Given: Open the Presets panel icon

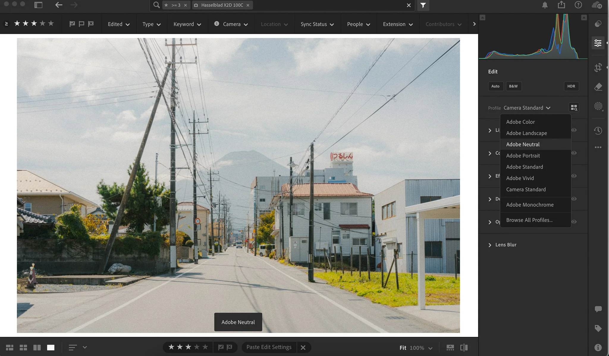Looking at the screenshot, I should tap(598, 24).
